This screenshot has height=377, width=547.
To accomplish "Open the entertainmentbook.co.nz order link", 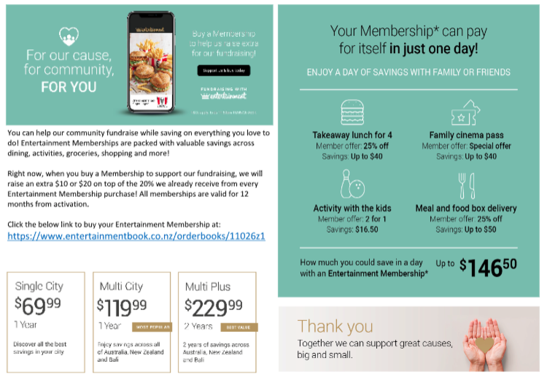I will 136,236.
